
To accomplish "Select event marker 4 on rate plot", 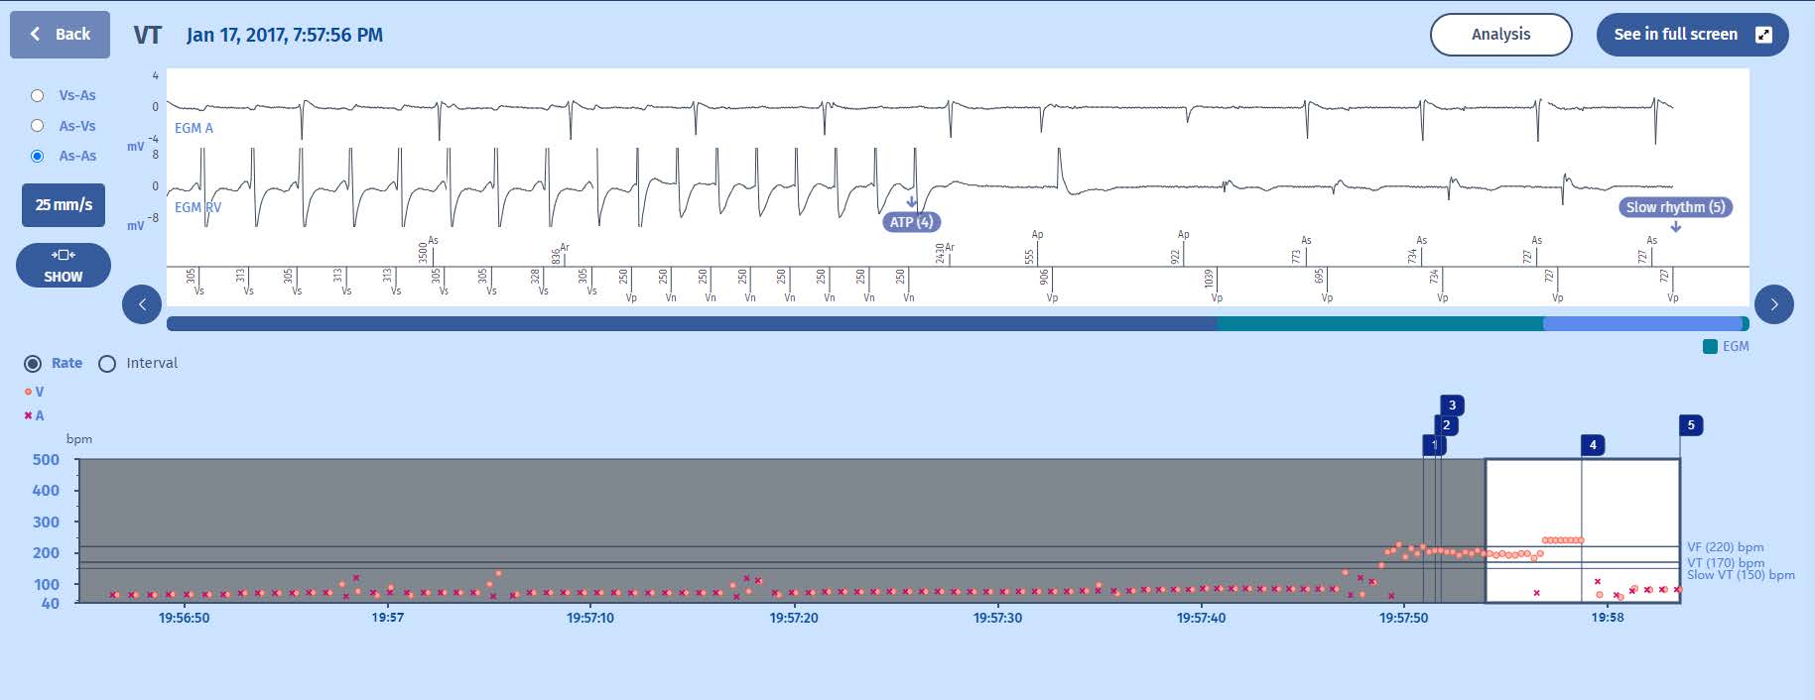I will point(1593,445).
